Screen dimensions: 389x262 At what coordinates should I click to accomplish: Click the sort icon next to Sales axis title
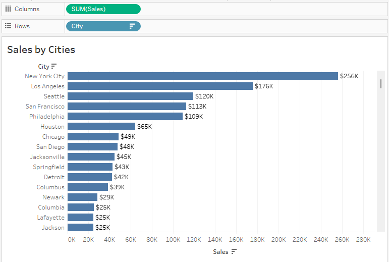point(234,251)
